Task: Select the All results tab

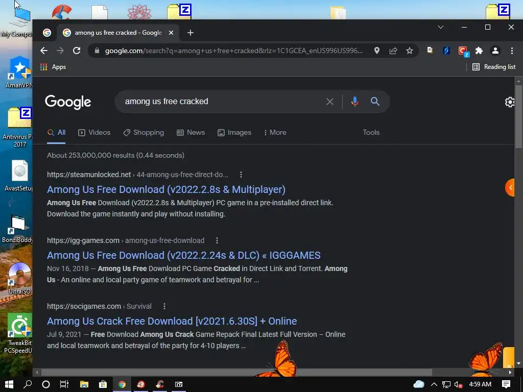Action: 56,133
